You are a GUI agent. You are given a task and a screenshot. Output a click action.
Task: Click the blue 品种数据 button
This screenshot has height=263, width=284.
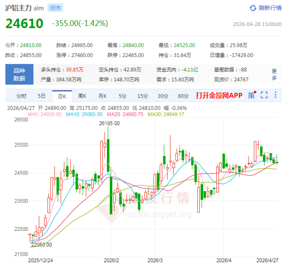click(19, 74)
